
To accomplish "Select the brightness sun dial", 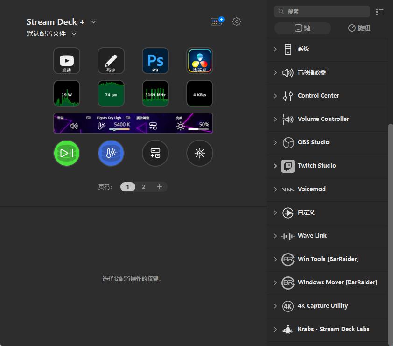I will point(200,153).
